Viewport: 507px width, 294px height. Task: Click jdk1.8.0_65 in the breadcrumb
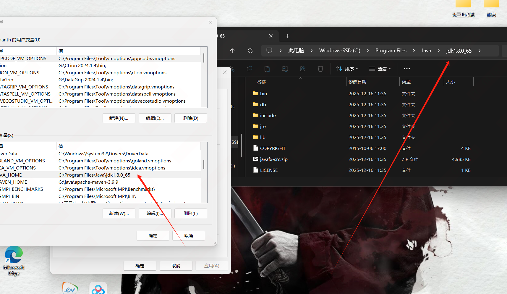click(x=459, y=51)
